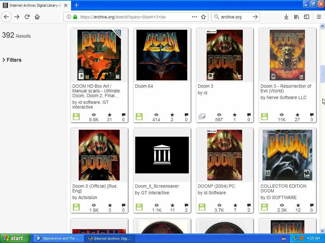325x243 pixels.
Task: Click 'by Activision' creator text
Action: [x=84, y=197]
